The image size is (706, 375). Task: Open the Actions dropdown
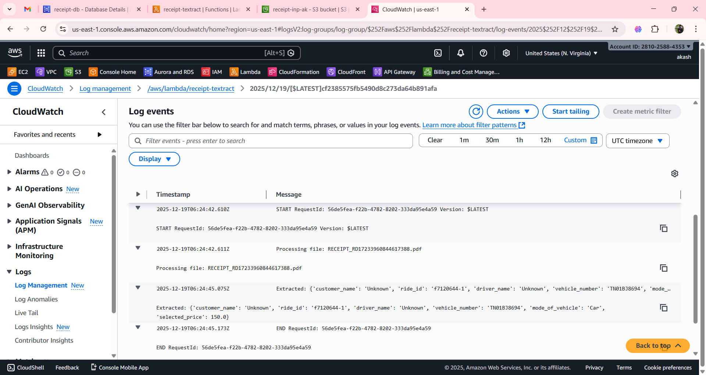pyautogui.click(x=512, y=111)
